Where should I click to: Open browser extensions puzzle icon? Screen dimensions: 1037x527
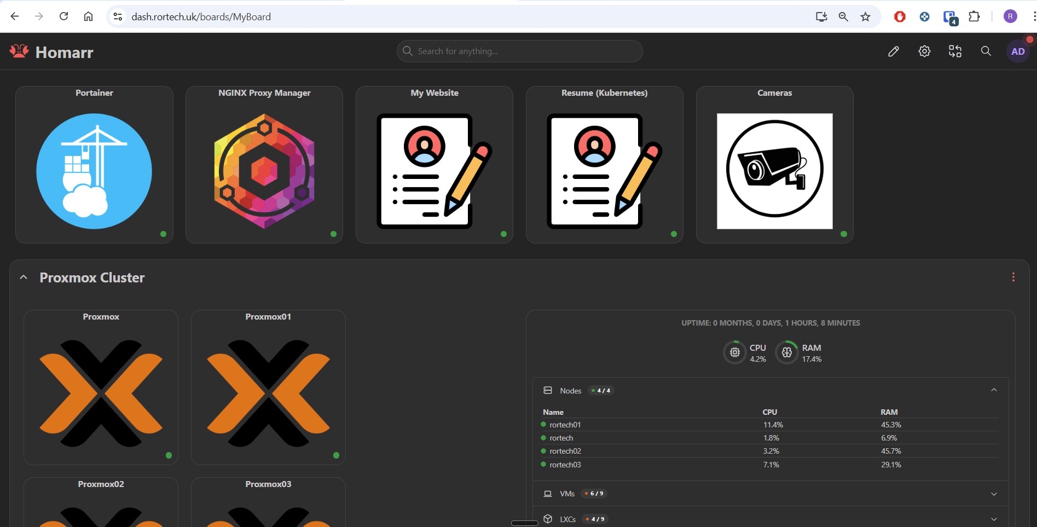[974, 16]
